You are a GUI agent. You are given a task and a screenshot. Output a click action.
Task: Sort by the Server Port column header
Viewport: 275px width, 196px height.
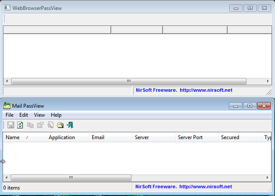(x=197, y=137)
